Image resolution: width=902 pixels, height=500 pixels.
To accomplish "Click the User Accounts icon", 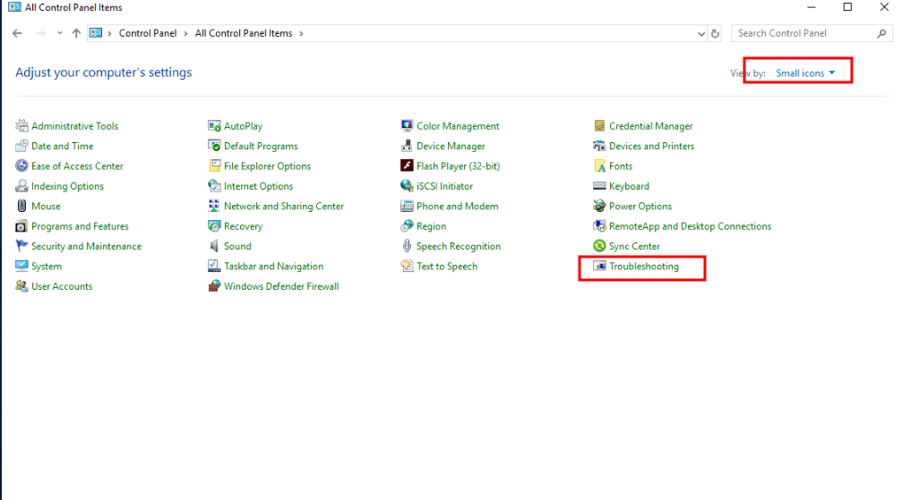I will click(22, 286).
